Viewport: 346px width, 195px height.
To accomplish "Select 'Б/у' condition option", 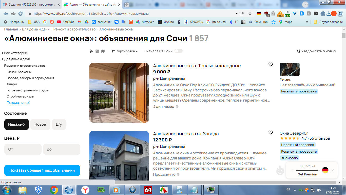I will [x=59, y=124].
